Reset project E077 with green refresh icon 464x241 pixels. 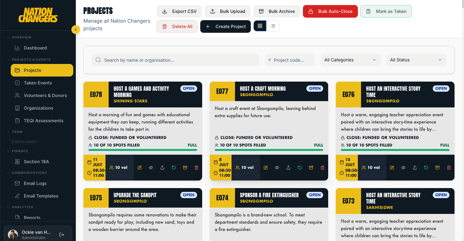pyautogui.click(x=300, y=168)
